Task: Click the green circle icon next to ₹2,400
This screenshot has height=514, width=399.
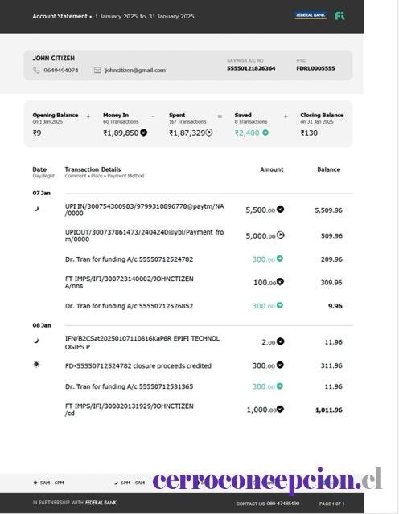Action: (x=265, y=133)
